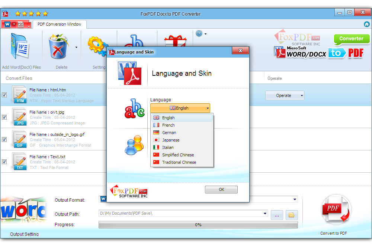Select German in the language list
Viewport: 372px width, 244px height.
[x=182, y=133]
